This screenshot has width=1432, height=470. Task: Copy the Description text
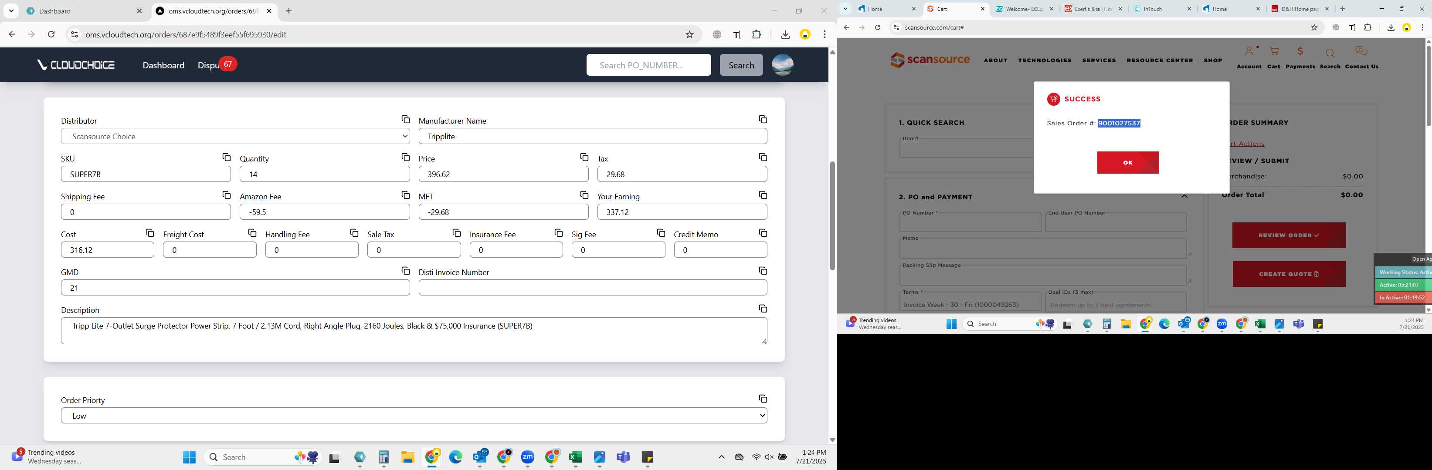coord(763,308)
